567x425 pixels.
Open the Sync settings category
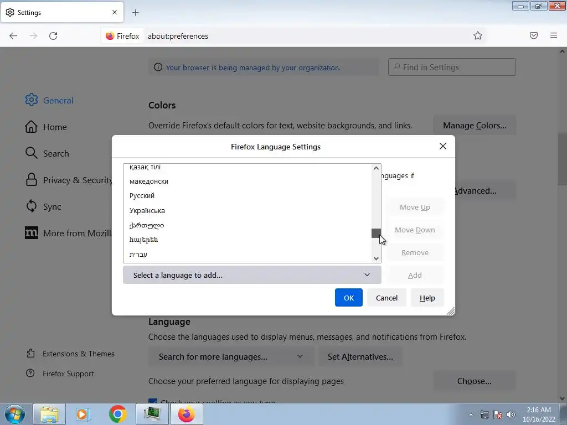pos(43,206)
